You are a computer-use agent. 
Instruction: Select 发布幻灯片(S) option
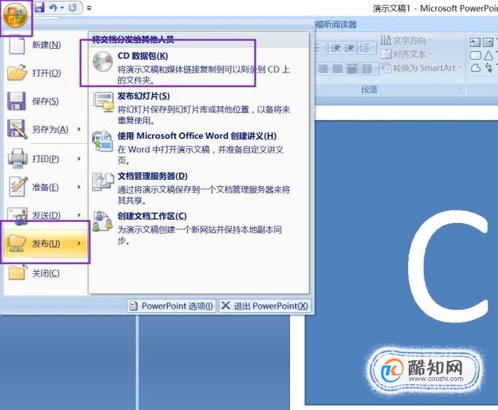pyautogui.click(x=199, y=107)
